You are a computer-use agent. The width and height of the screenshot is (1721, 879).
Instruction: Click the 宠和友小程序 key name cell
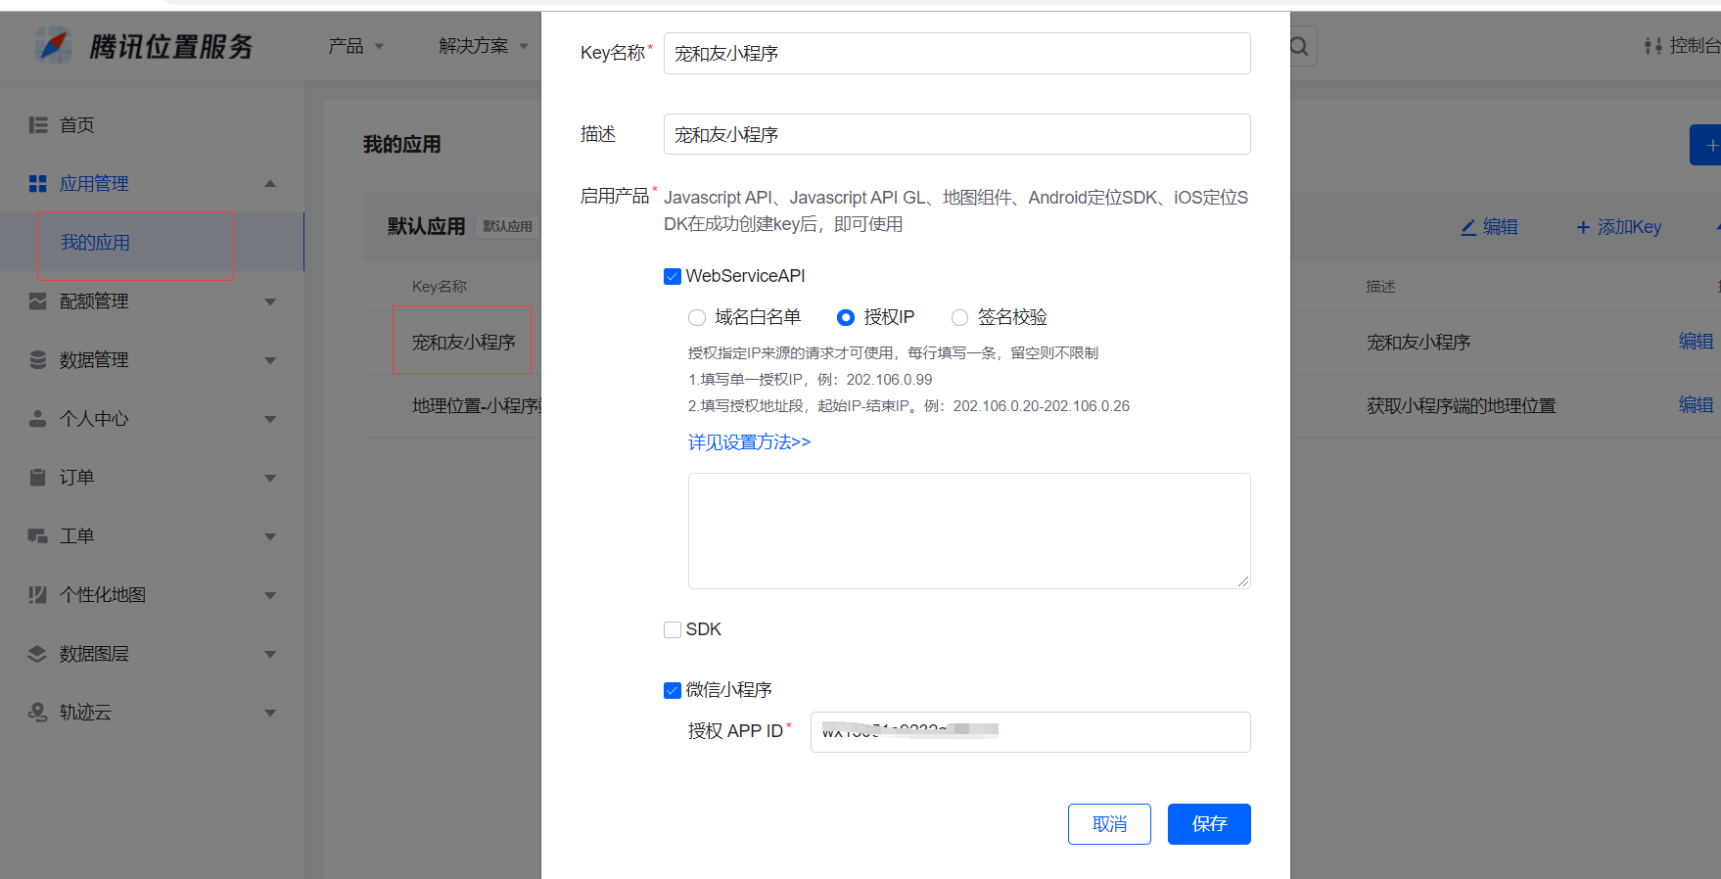463,343
